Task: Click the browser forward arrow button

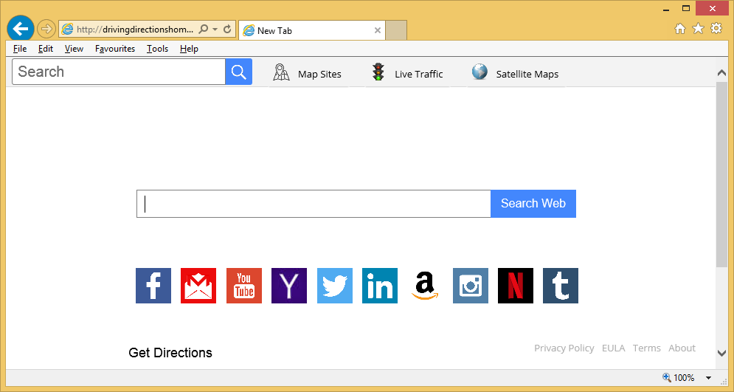Action: [x=46, y=29]
